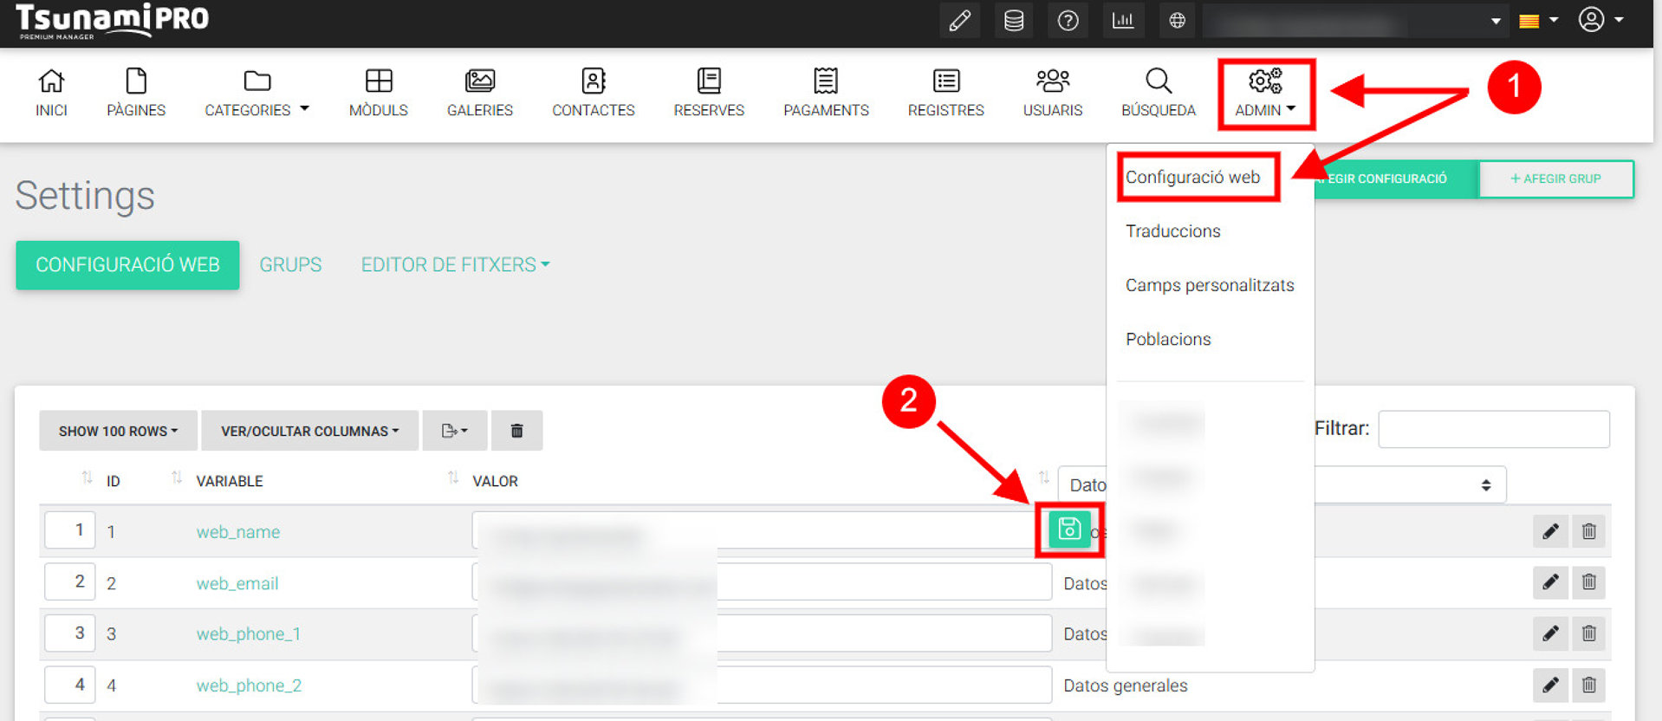The image size is (1662, 721).
Task: Expand Ver/Ocultar Columnas dropdown
Action: pos(309,431)
